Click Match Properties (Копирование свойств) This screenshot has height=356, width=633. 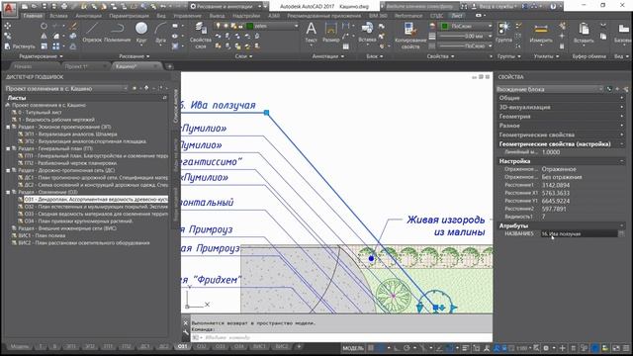point(410,36)
